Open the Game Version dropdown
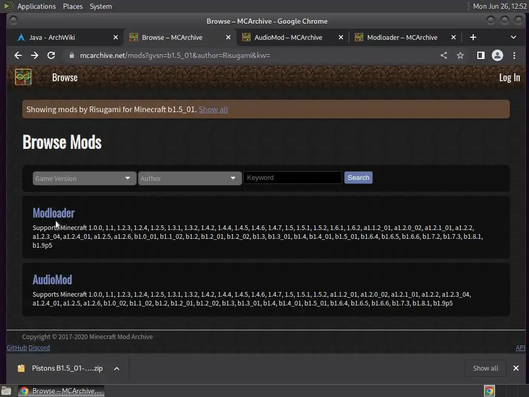This screenshot has width=529, height=397. click(84, 178)
